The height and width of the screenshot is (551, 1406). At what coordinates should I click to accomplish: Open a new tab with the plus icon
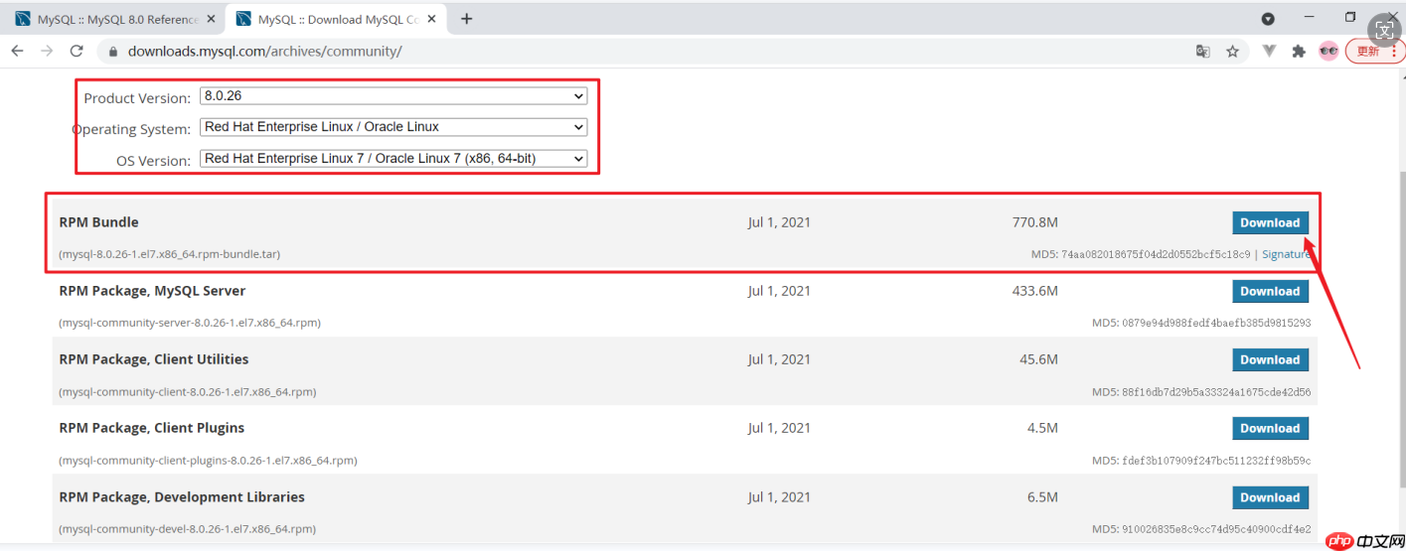click(x=466, y=19)
